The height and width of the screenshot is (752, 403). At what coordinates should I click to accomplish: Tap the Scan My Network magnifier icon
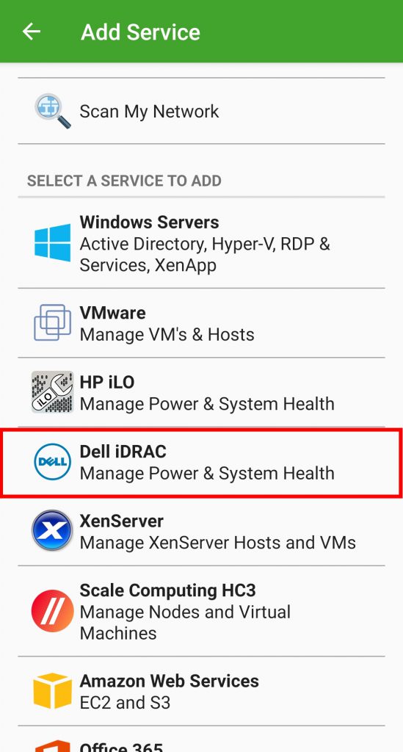(53, 111)
